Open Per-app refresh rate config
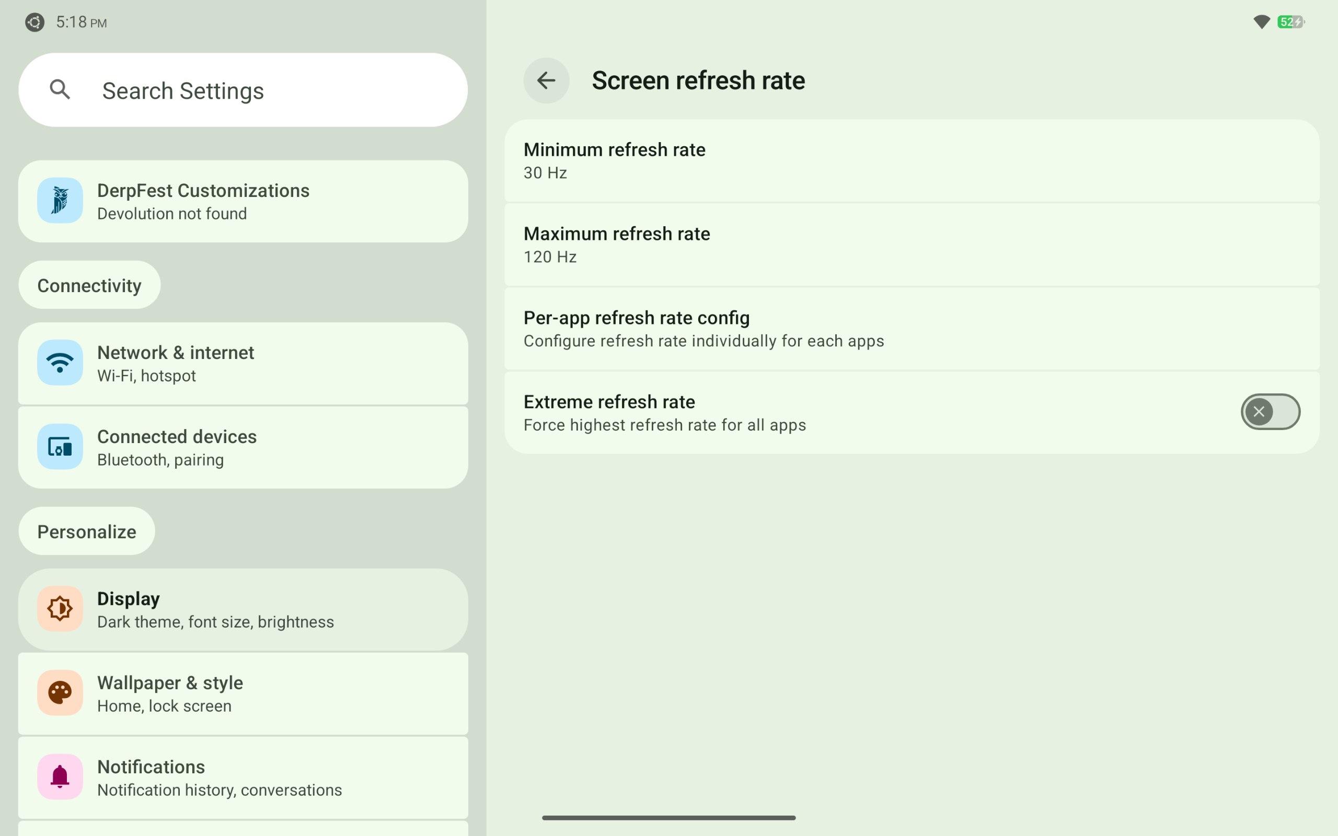 coord(911,329)
